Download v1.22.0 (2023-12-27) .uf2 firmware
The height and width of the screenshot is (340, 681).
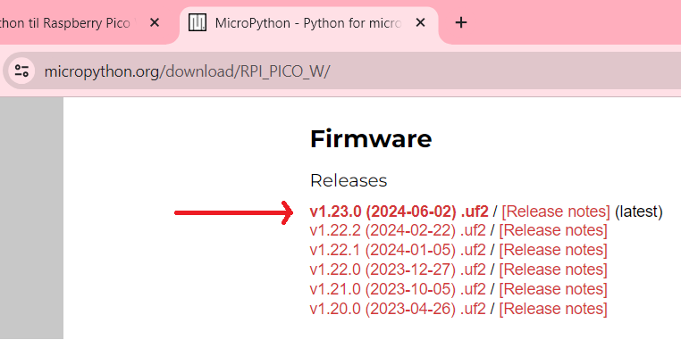[398, 270]
